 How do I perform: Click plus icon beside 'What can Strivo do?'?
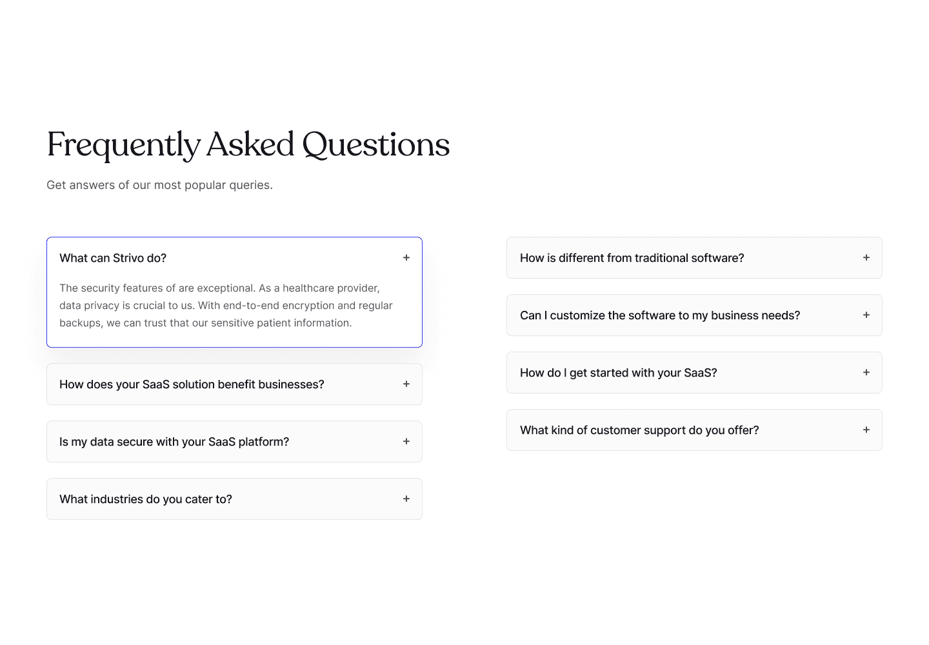tap(406, 258)
